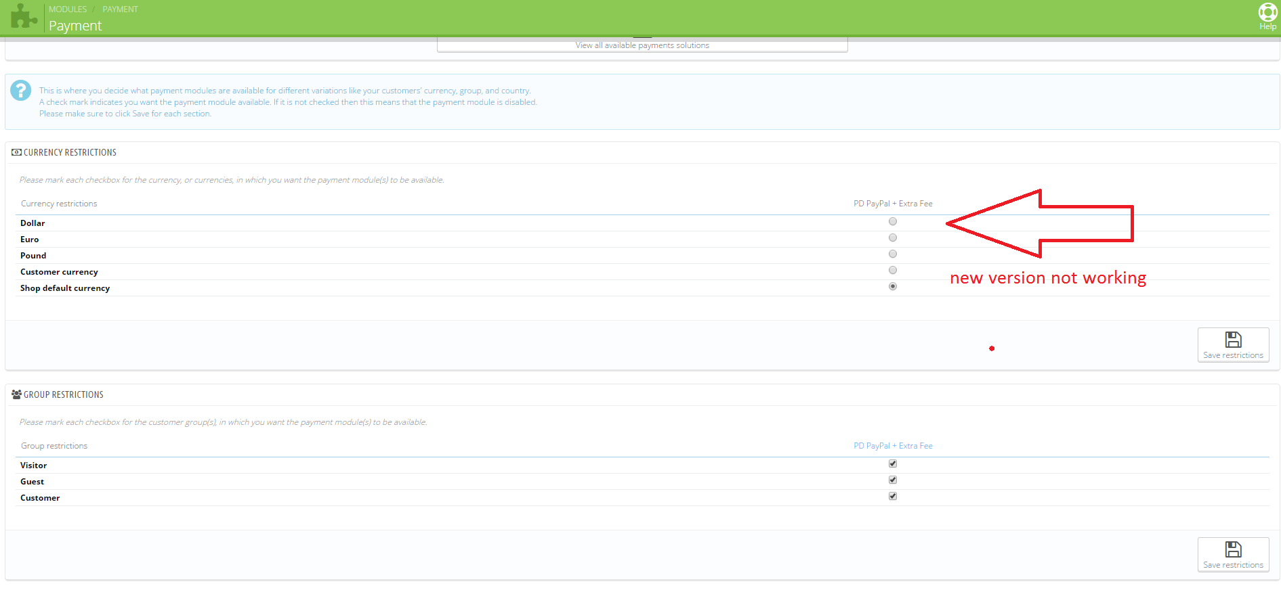Go to Modules breadcrumb
The image size is (1281, 590).
[68, 9]
